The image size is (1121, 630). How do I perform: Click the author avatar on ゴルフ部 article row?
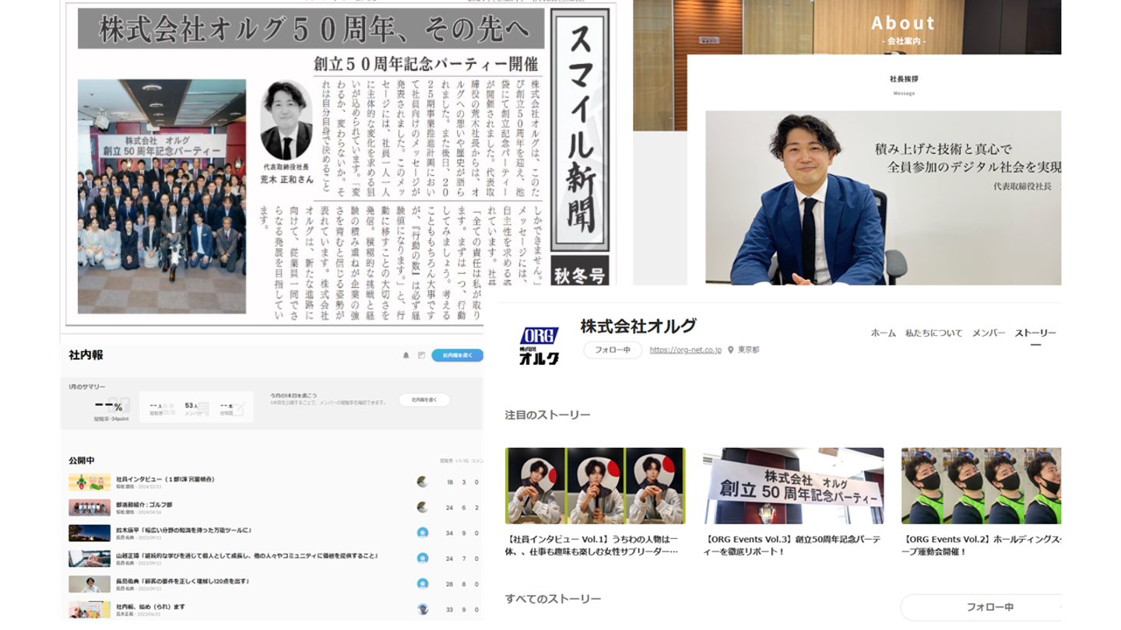(422, 507)
